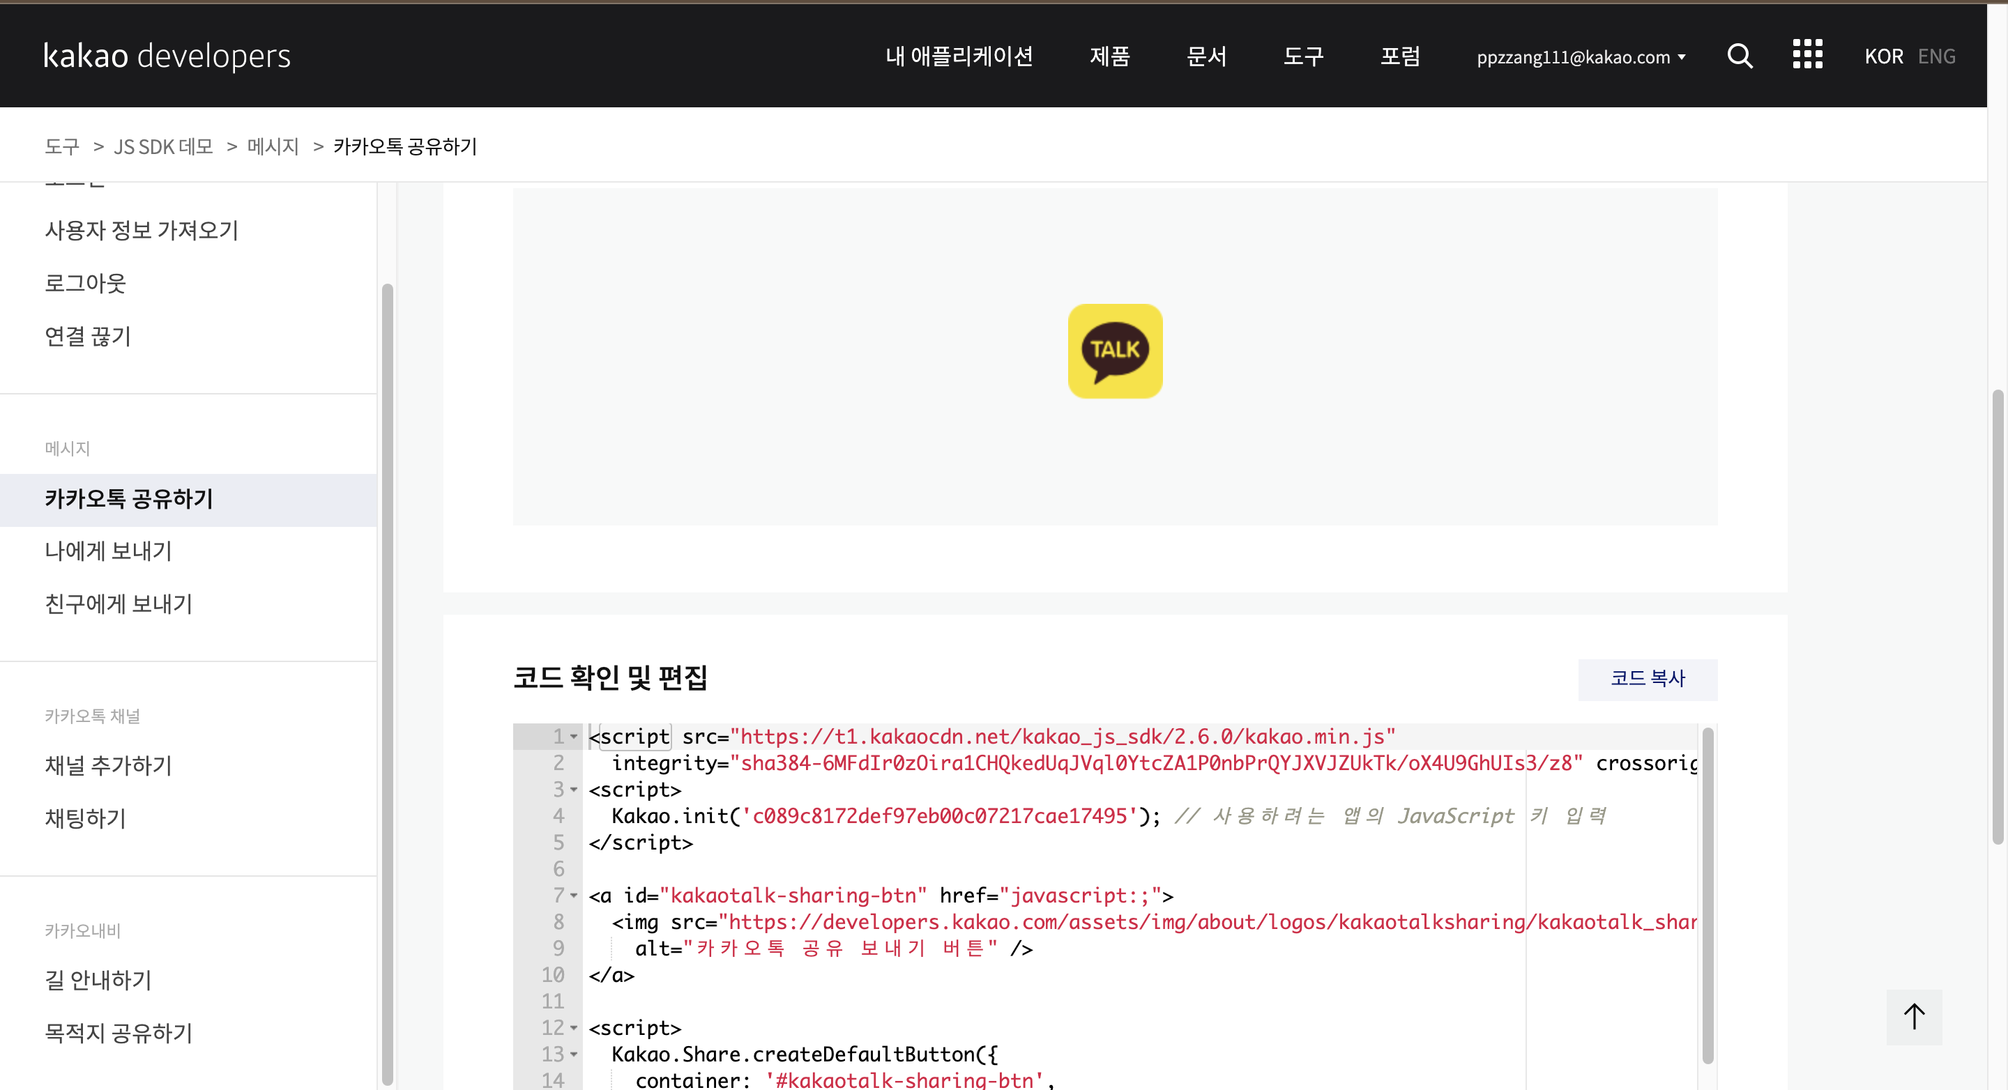Click the KakaoTalk share button icon
Viewport: 2008px width, 1090px height.
[x=1115, y=351]
